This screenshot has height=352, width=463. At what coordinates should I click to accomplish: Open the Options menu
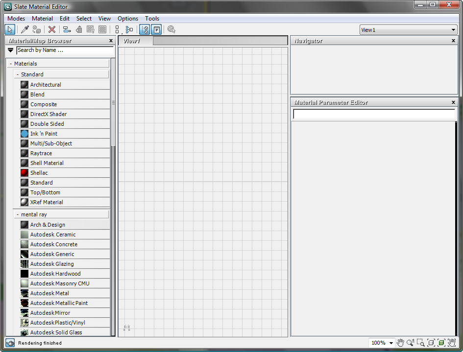128,18
